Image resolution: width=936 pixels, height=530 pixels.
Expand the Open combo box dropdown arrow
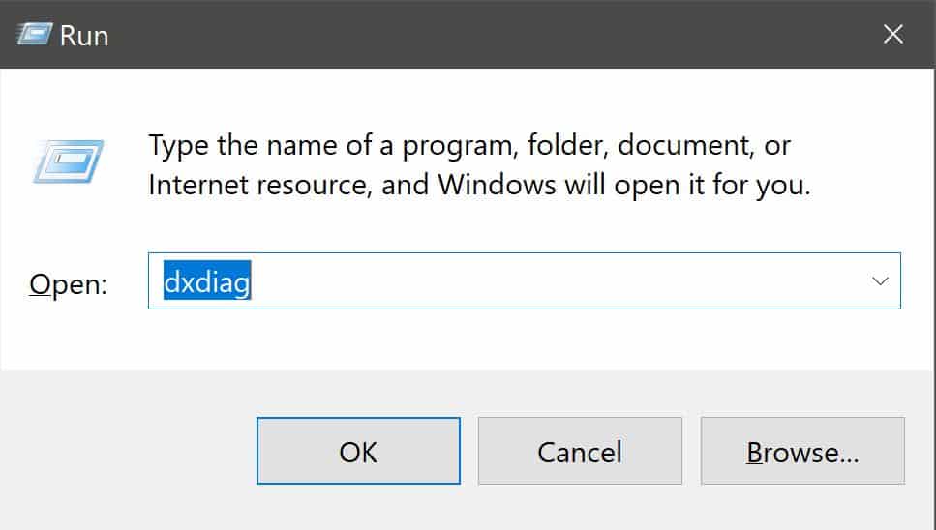(880, 280)
